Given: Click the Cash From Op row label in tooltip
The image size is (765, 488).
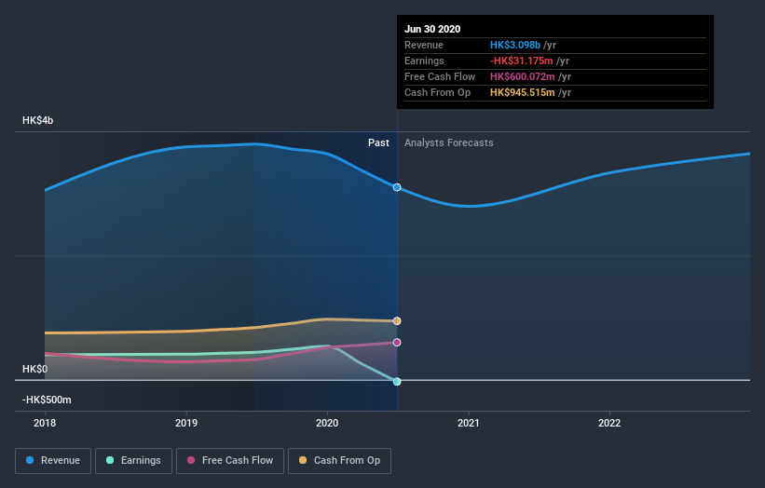Looking at the screenshot, I should pos(438,92).
